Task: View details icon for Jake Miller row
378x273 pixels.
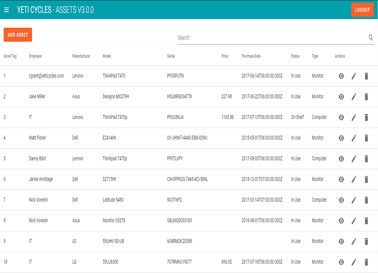Action: click(341, 97)
